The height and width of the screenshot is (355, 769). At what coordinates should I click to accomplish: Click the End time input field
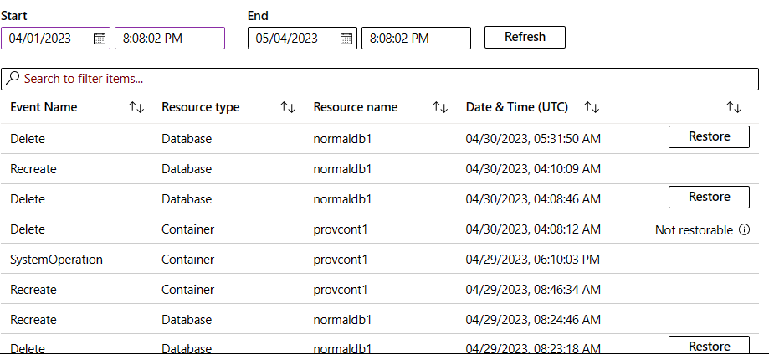point(416,39)
